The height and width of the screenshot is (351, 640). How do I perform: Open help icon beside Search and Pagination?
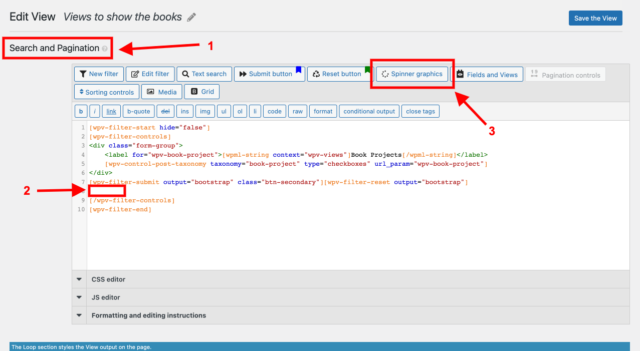pos(104,49)
